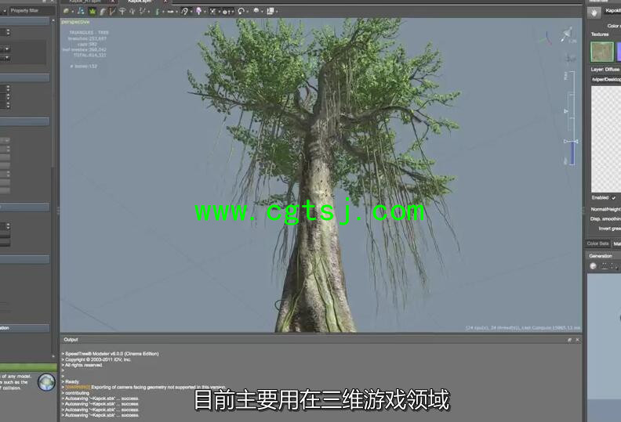Switch to the Kapok.spm tab
Image resolution: width=621 pixels, height=422 pixels.
pos(140,2)
